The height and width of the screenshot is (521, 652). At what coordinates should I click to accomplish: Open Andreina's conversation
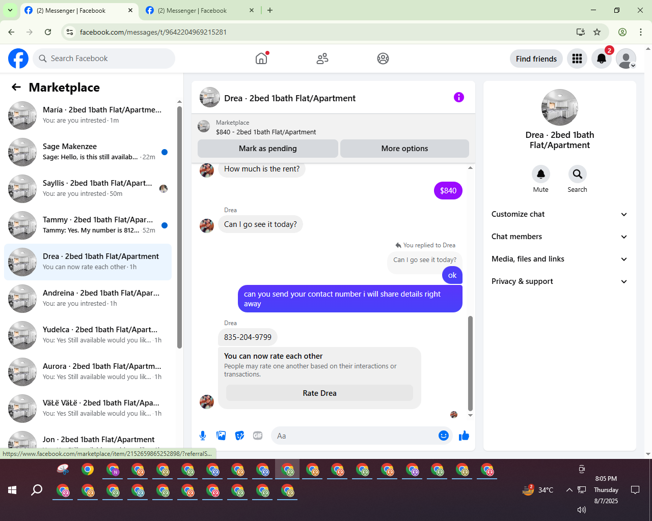[x=88, y=299]
